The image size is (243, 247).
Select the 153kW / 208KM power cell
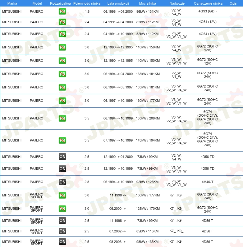pyautogui.click(x=148, y=118)
